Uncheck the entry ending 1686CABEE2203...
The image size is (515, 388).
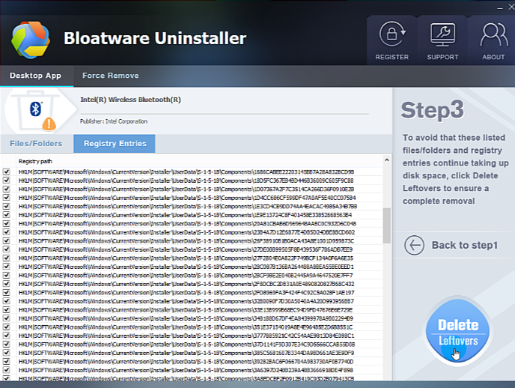tap(6, 172)
